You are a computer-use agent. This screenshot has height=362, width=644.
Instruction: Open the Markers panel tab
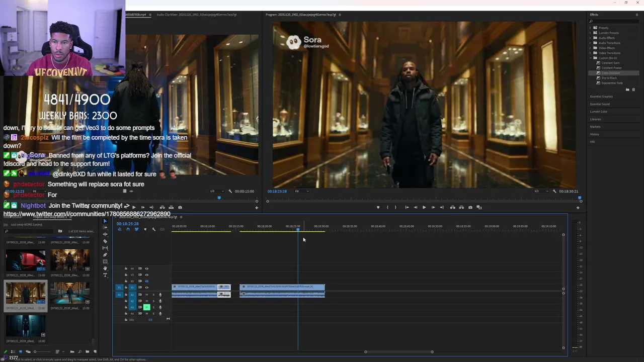coord(595,127)
